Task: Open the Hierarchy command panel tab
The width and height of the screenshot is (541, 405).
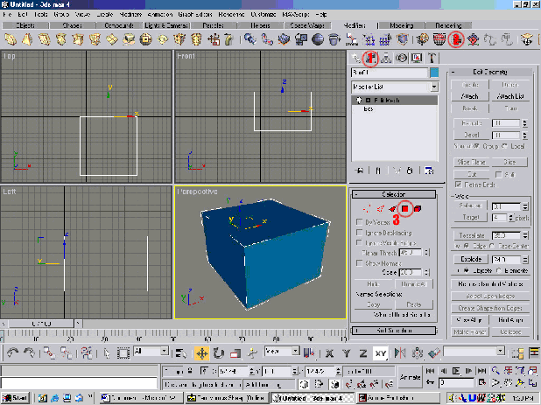Action: (386, 59)
